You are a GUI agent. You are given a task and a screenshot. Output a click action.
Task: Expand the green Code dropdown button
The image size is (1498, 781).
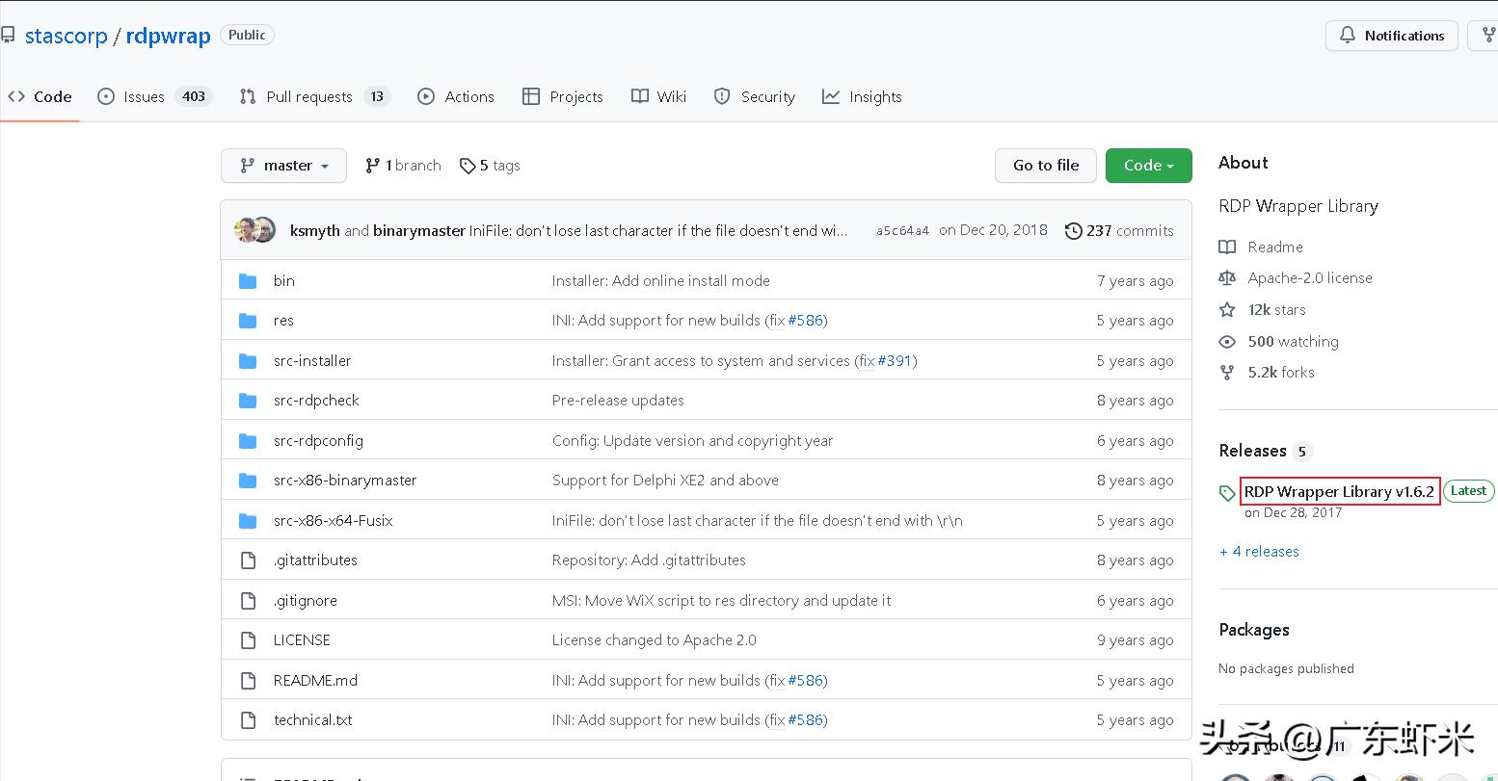coord(1148,166)
